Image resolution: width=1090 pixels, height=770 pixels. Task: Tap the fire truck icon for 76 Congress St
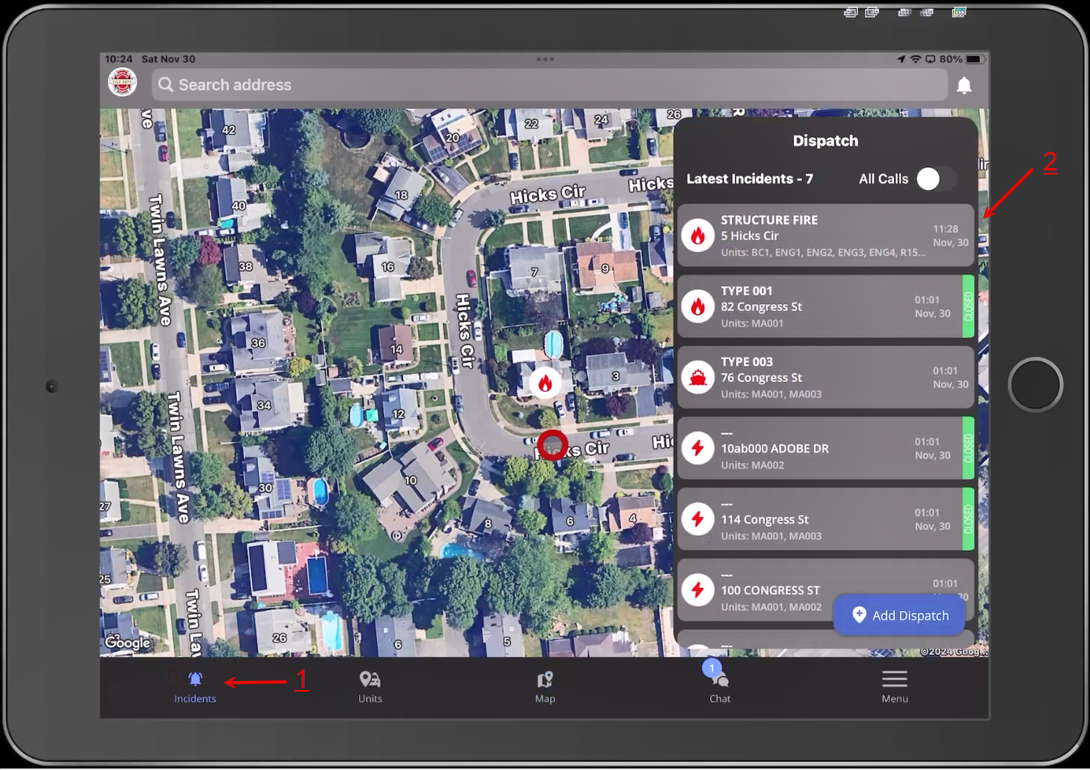tap(697, 378)
